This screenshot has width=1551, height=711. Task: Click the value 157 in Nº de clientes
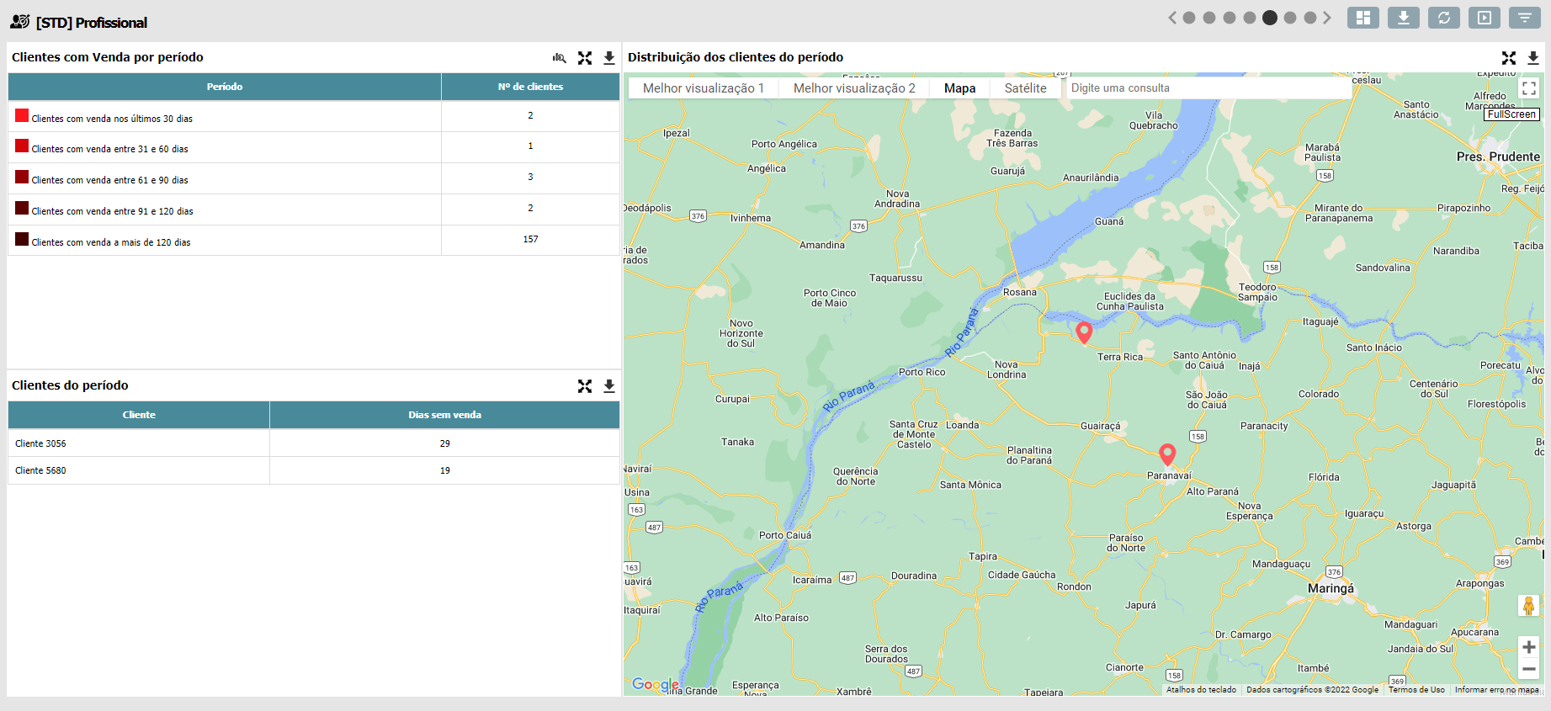530,240
